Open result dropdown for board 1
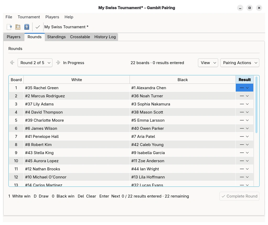 [244, 88]
